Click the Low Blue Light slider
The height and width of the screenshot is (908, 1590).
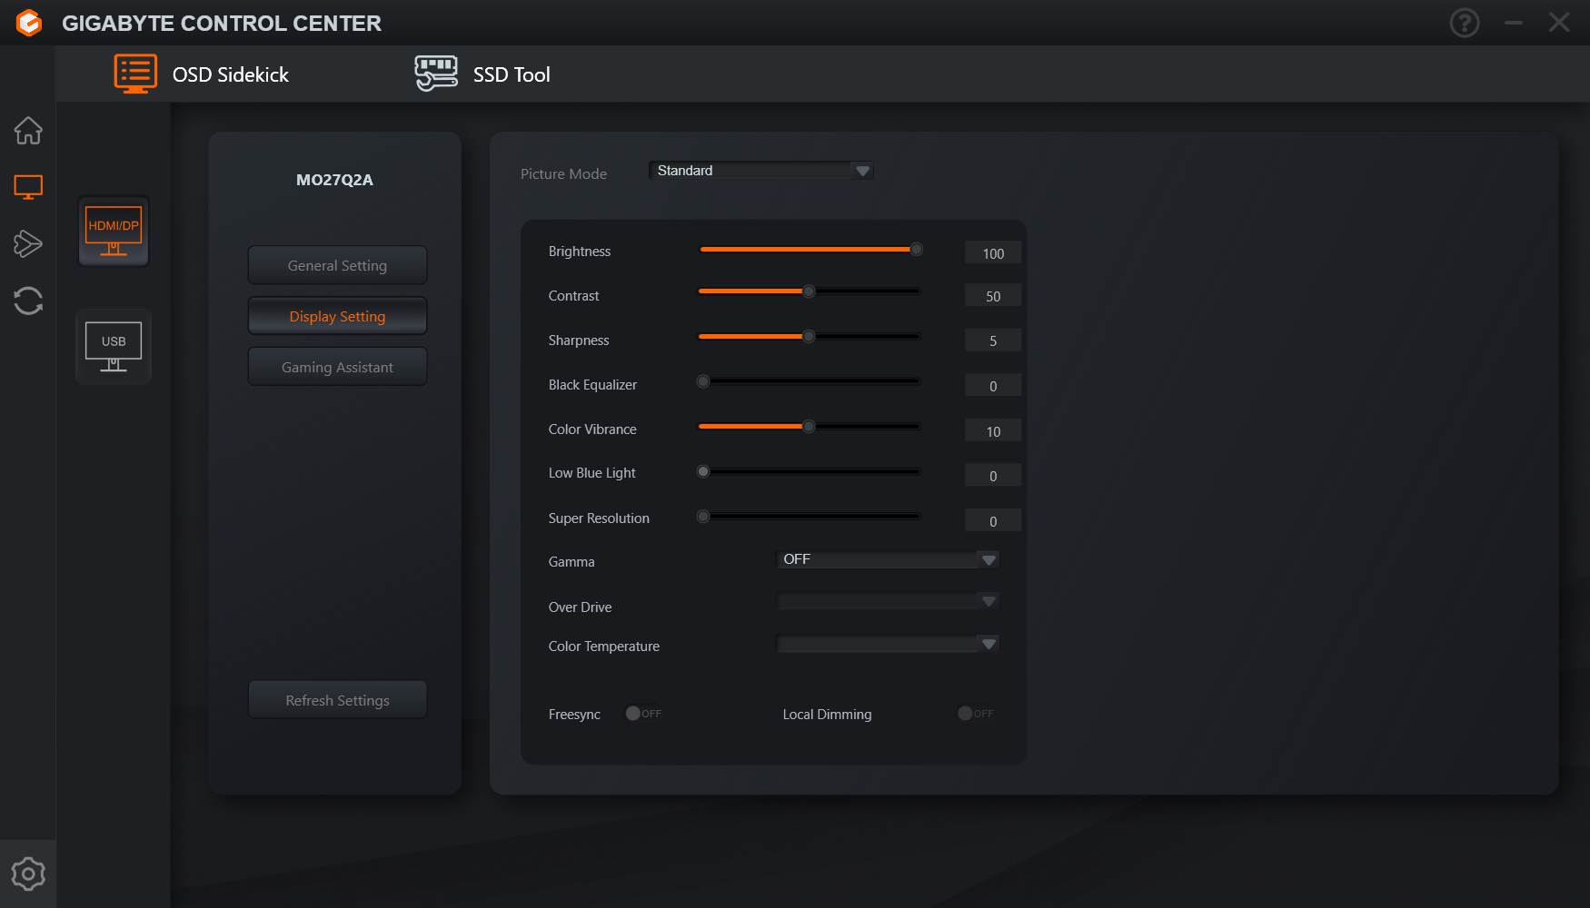point(810,471)
